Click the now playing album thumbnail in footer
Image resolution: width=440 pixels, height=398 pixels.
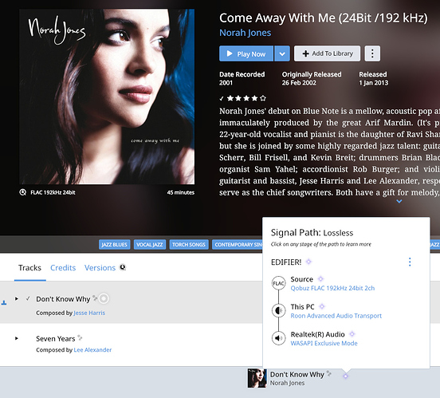tap(257, 378)
